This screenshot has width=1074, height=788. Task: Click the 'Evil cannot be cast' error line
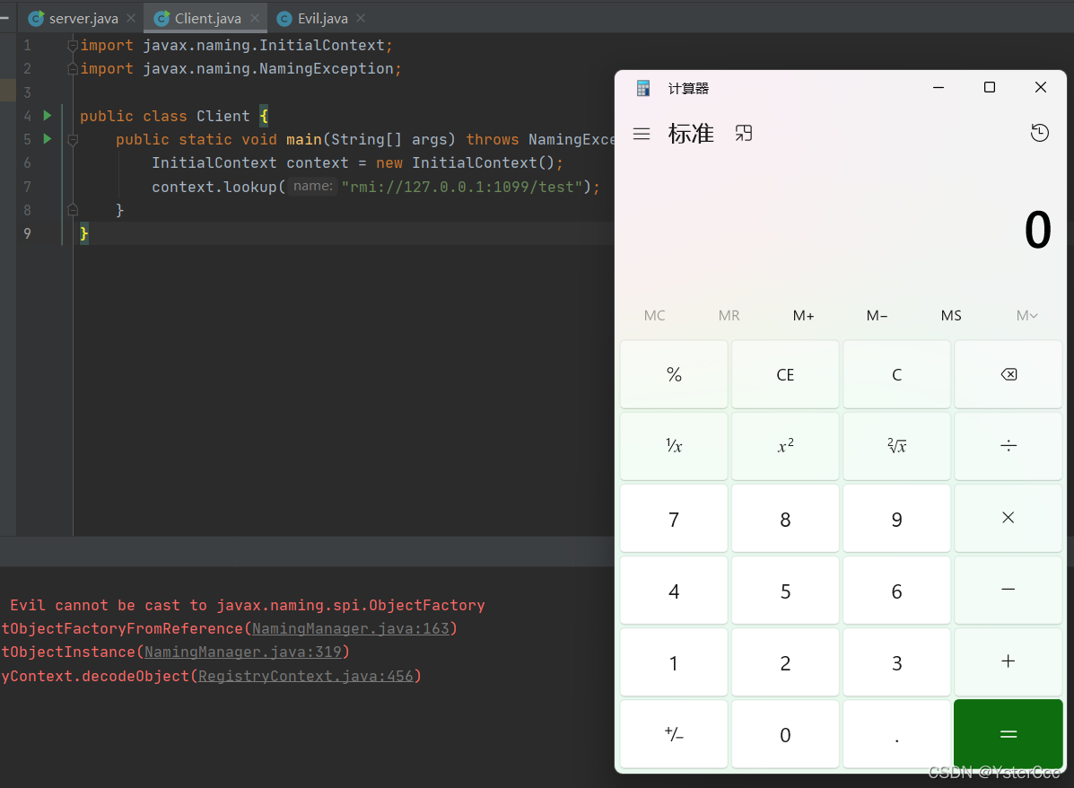coord(248,605)
